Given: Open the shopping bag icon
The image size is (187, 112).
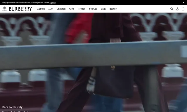Looking at the screenshot, I should click(x=183, y=9).
